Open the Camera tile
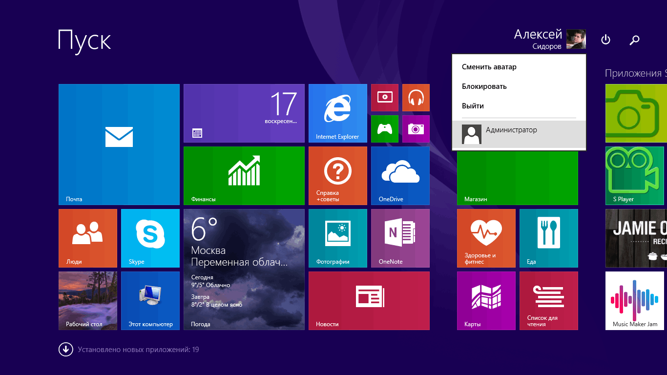This screenshot has height=375, width=667. coord(416,129)
